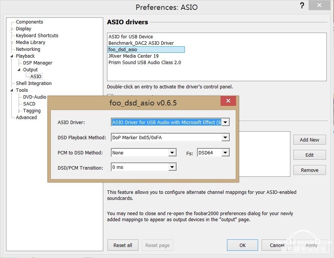Click the Reset page button
The width and height of the screenshot is (334, 258).
tap(158, 245)
